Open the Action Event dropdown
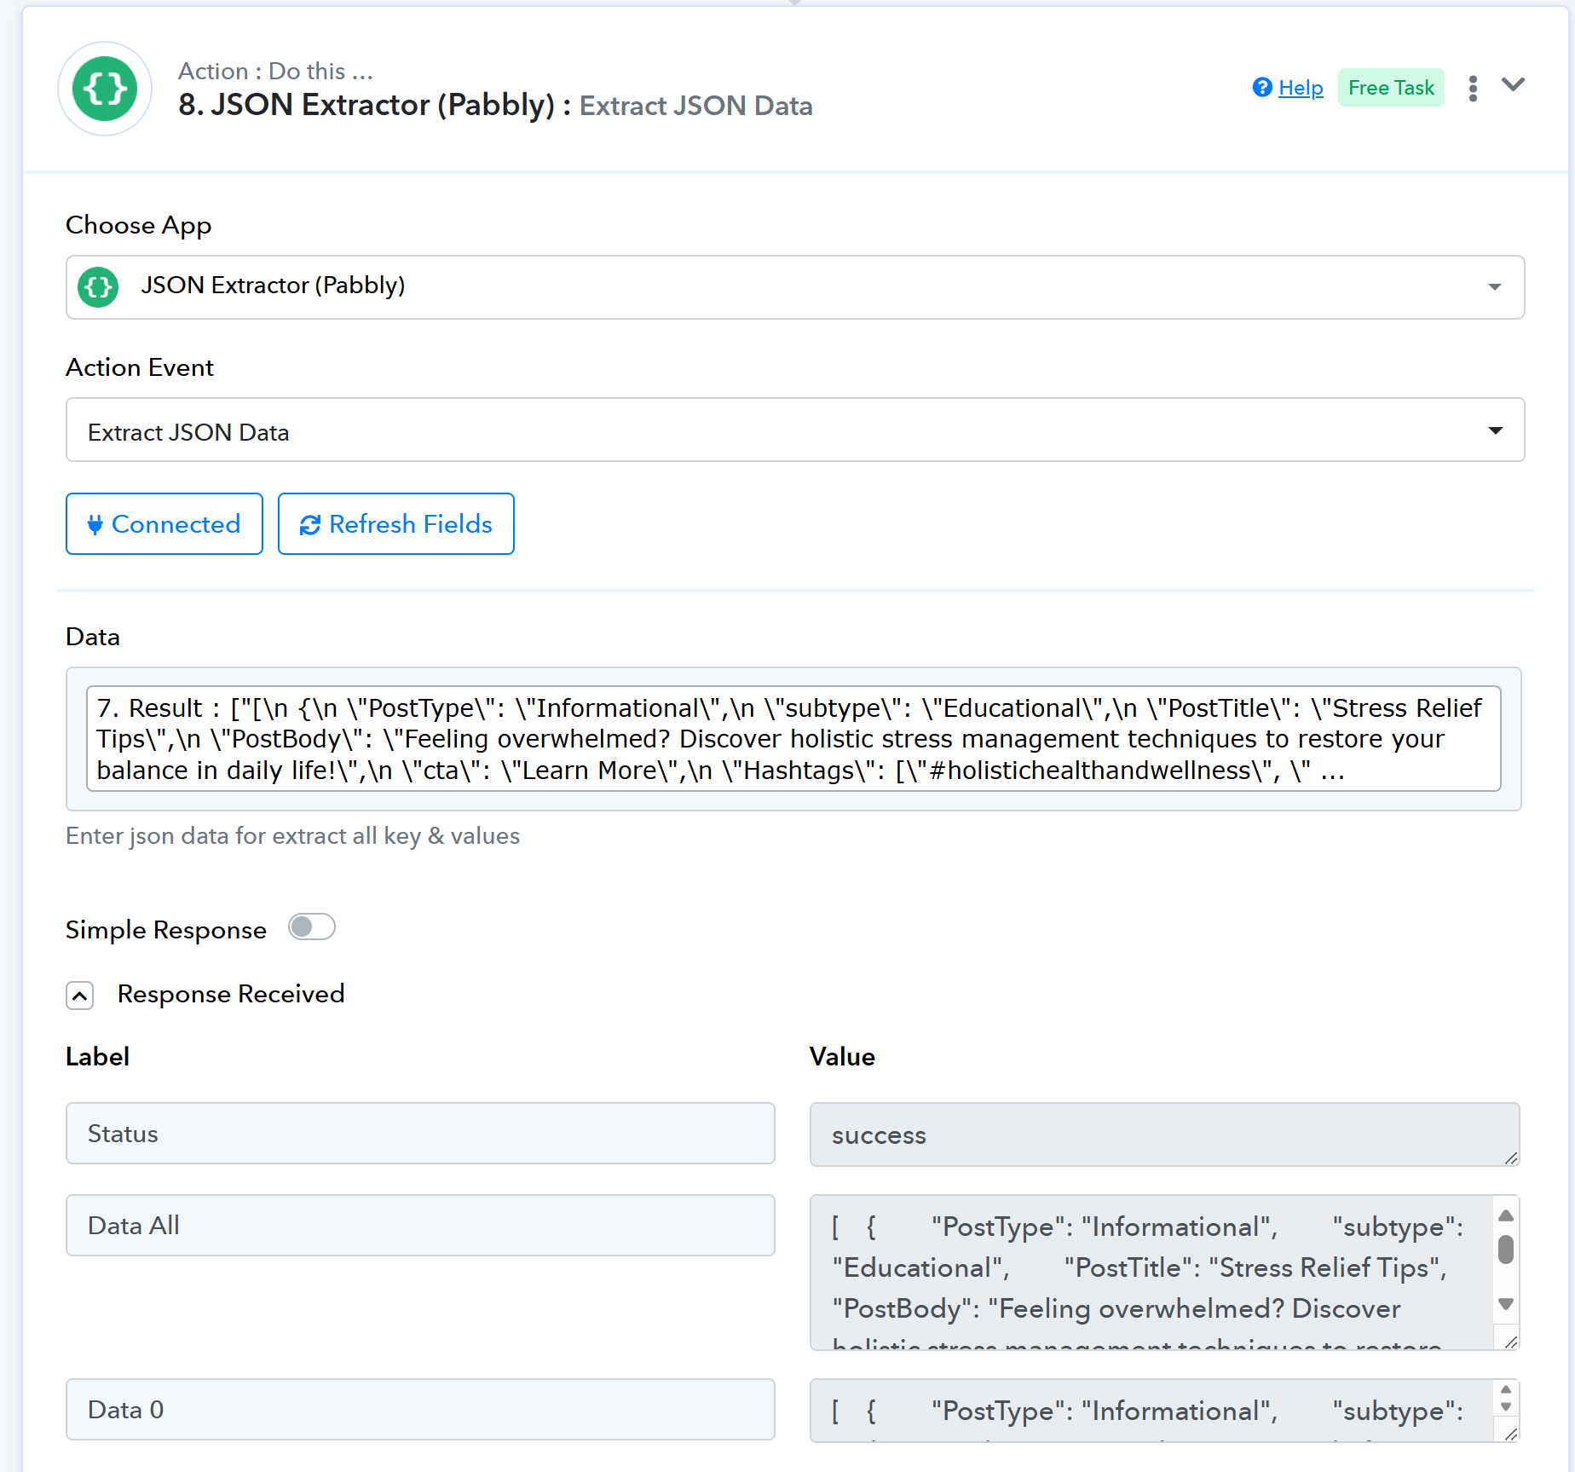Viewport: 1575px width, 1472px height. [x=795, y=430]
